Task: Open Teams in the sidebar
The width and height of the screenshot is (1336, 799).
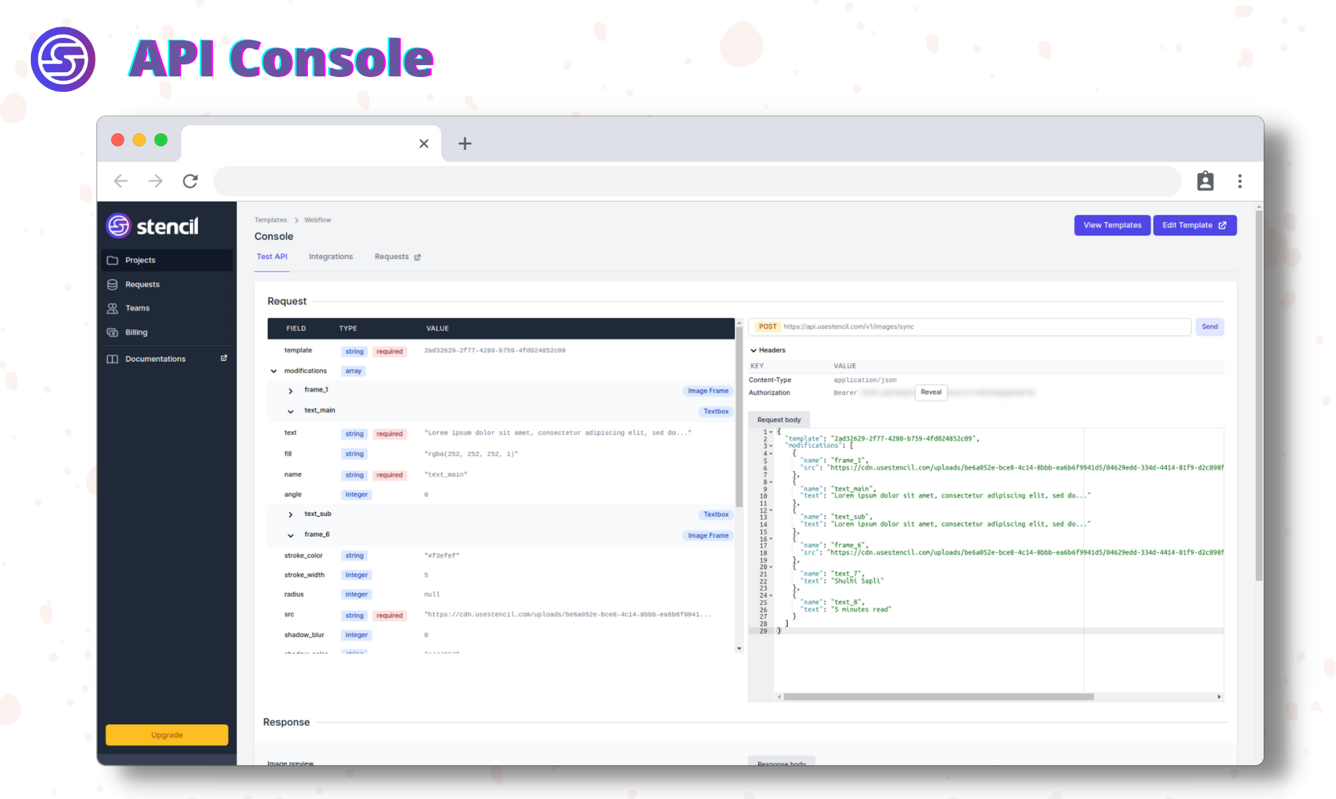Action: [x=167, y=308]
